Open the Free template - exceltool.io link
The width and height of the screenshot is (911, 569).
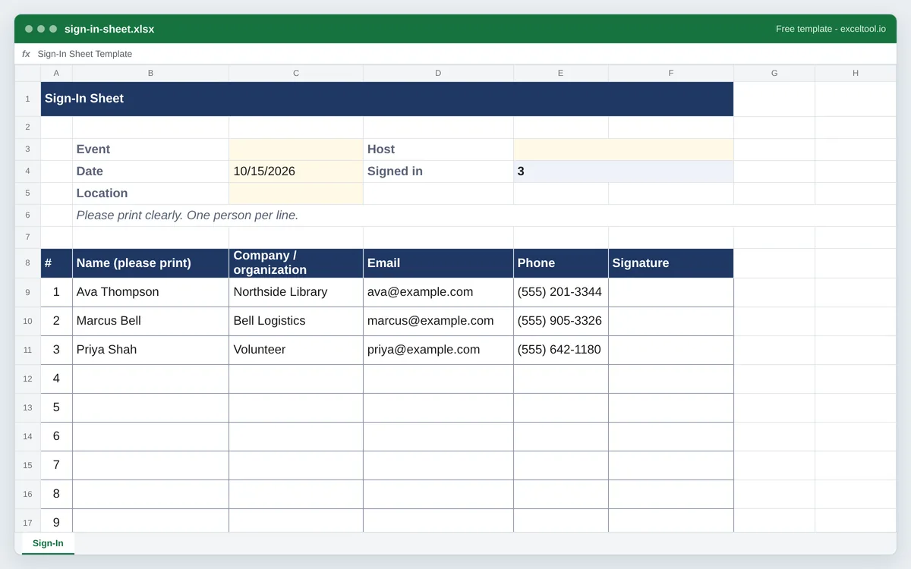(831, 29)
